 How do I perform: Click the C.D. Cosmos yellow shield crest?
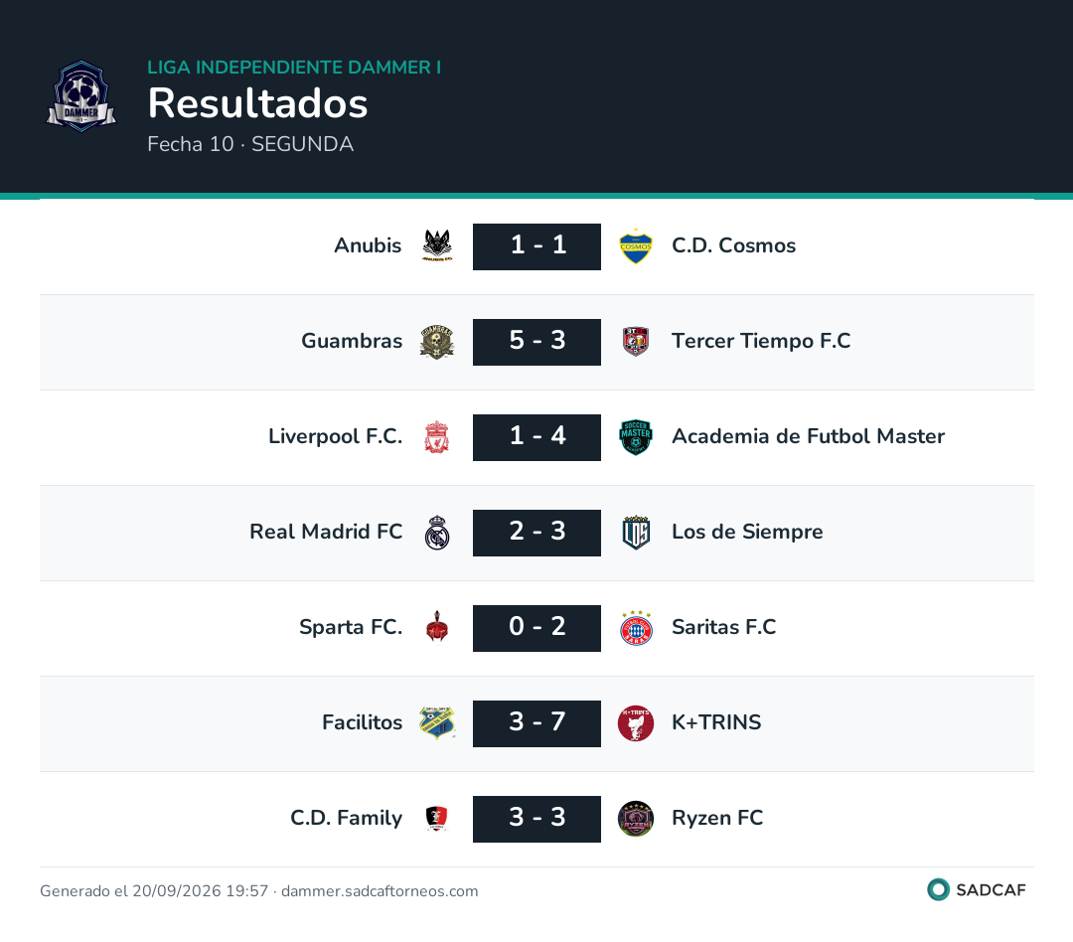(x=636, y=245)
